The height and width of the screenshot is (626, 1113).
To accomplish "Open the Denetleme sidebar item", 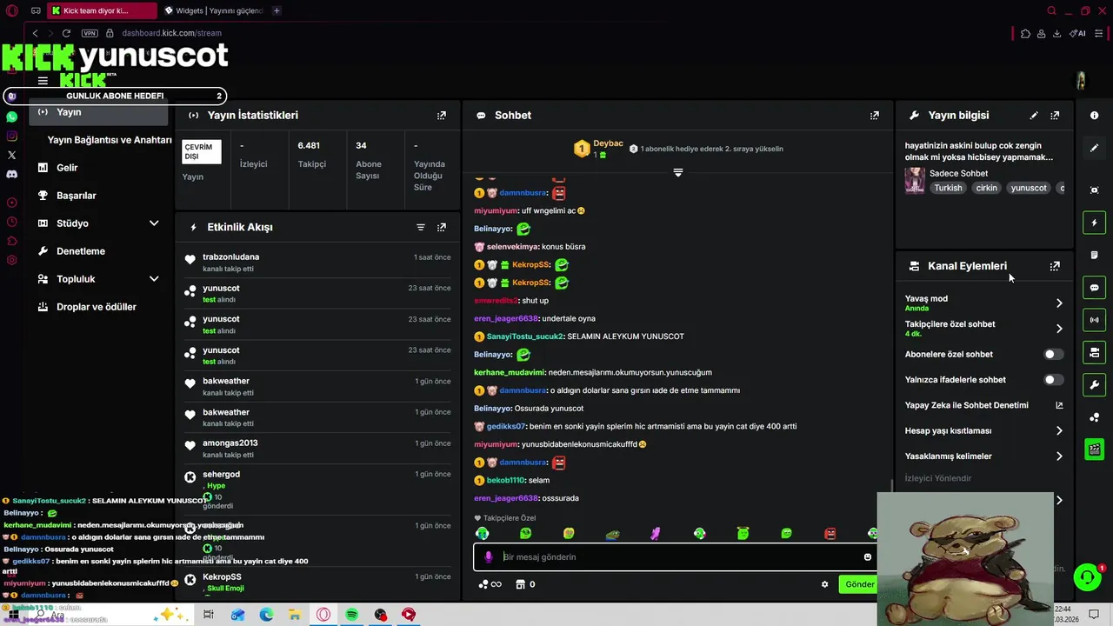I will [99, 251].
